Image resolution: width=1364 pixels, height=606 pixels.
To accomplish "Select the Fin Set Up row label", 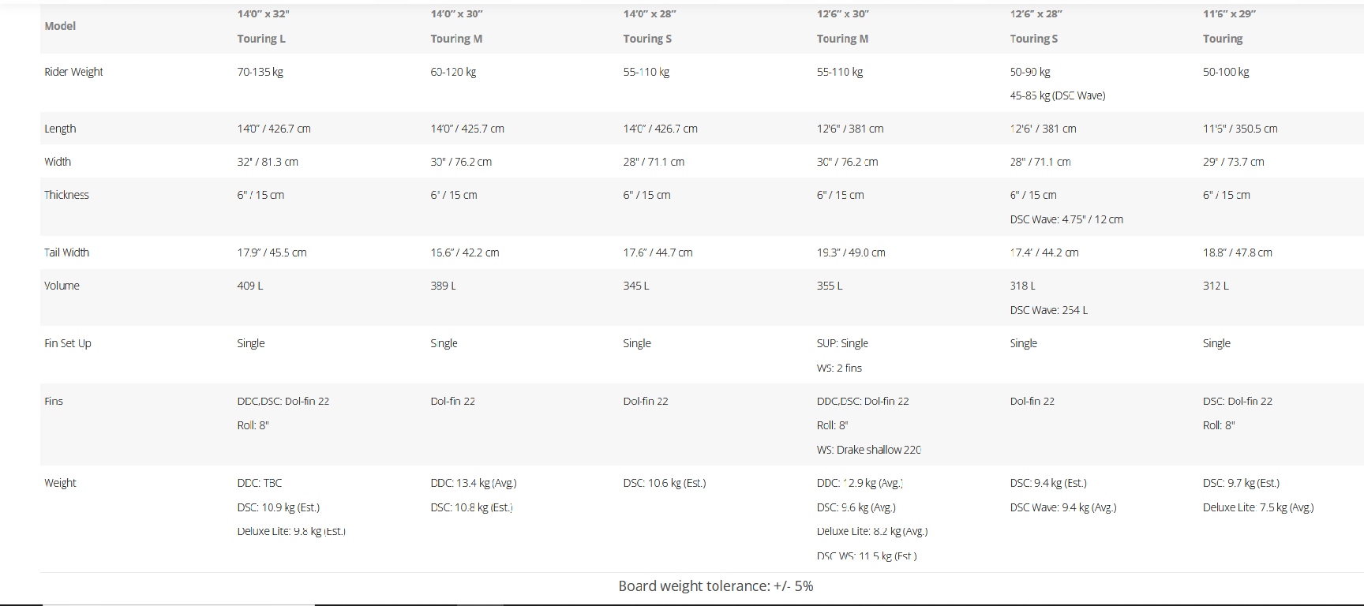I will tap(67, 343).
